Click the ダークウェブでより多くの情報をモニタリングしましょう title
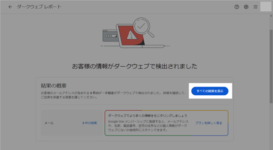 (x=148, y=116)
